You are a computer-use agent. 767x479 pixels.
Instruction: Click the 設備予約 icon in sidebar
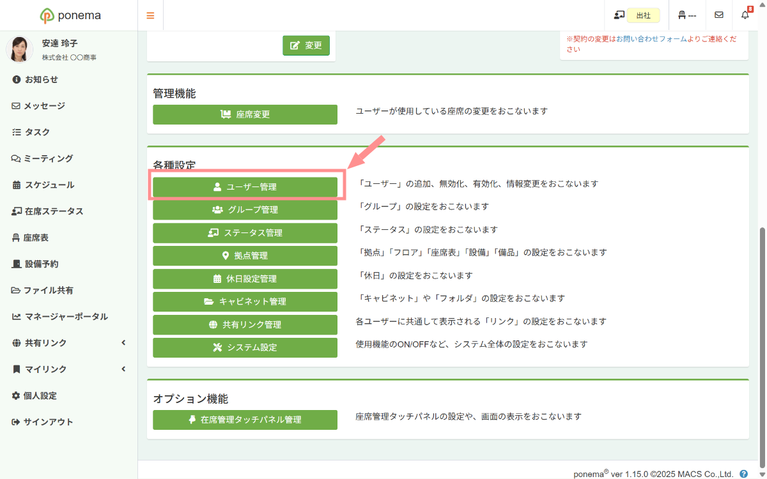(x=16, y=264)
